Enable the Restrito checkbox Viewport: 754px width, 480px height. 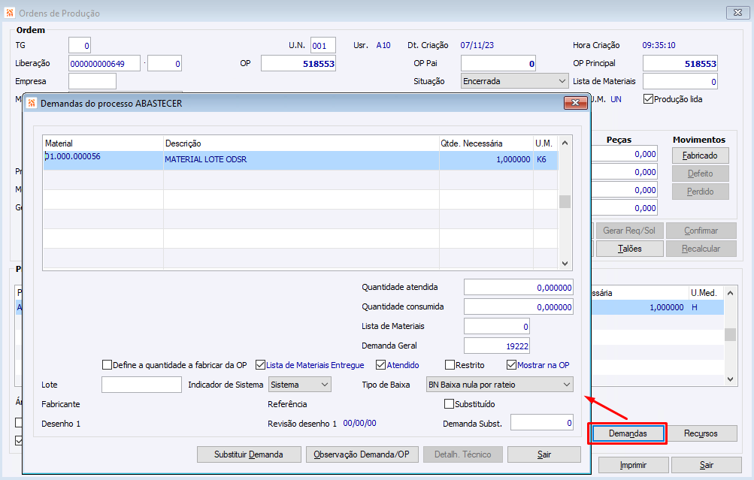(450, 364)
